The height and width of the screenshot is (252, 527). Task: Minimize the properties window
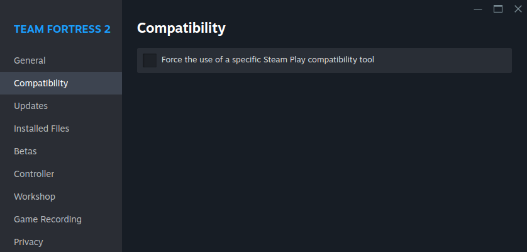tap(478, 9)
